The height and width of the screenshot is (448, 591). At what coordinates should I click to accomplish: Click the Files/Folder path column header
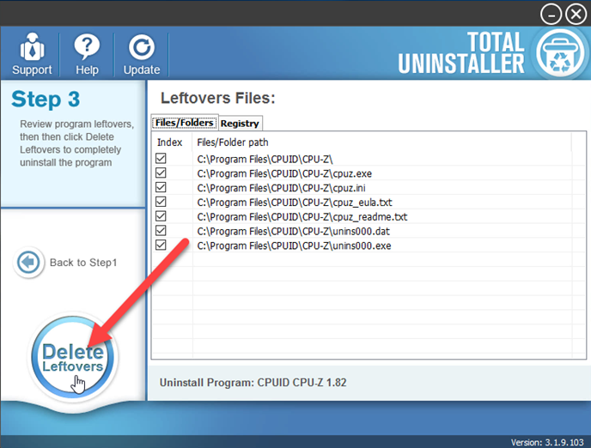click(x=233, y=142)
